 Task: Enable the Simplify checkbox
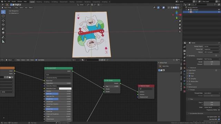[190, 79]
